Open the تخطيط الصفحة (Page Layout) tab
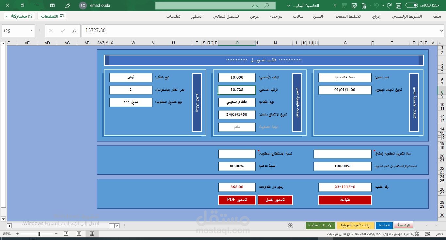This screenshot has height=240, width=446. 347,16
